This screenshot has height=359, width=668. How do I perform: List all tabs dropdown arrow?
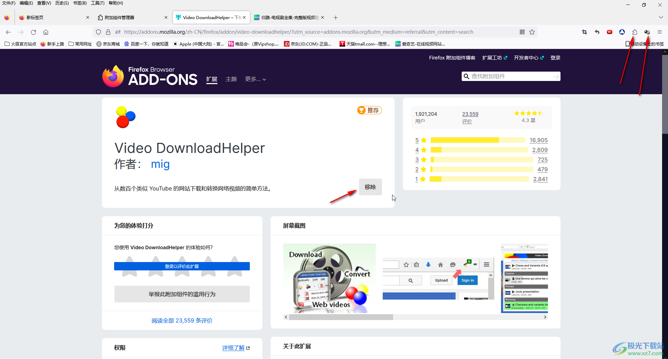coord(661,17)
